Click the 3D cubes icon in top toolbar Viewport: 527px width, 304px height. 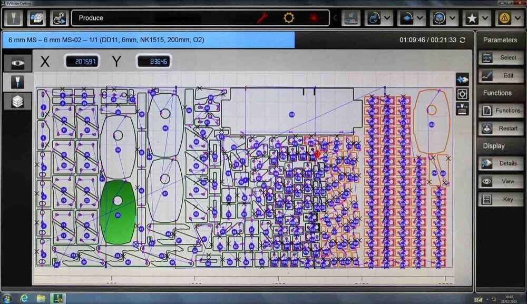[x=36, y=18]
